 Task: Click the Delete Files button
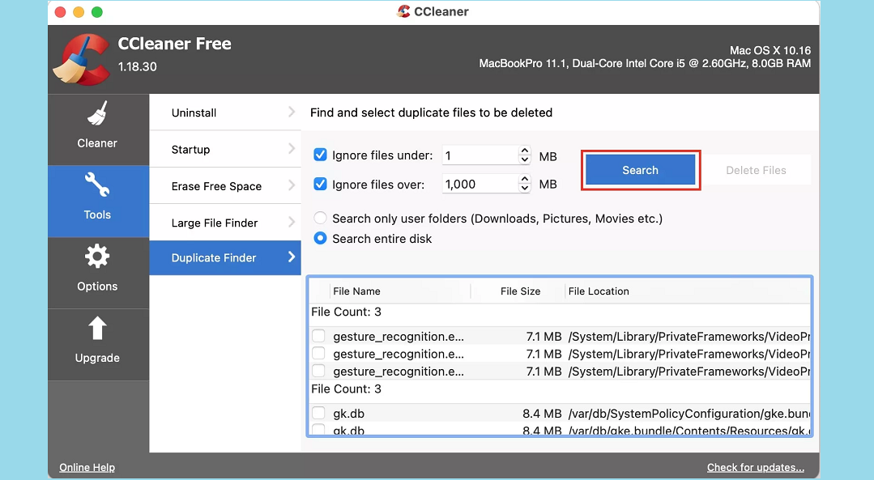click(x=756, y=170)
